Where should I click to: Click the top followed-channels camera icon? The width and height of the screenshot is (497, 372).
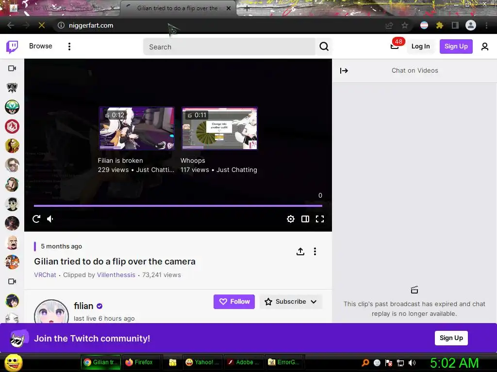click(x=12, y=68)
